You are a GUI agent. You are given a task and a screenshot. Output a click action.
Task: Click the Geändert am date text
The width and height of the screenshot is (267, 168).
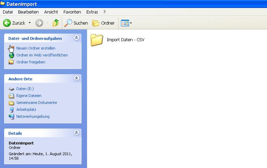point(40,156)
